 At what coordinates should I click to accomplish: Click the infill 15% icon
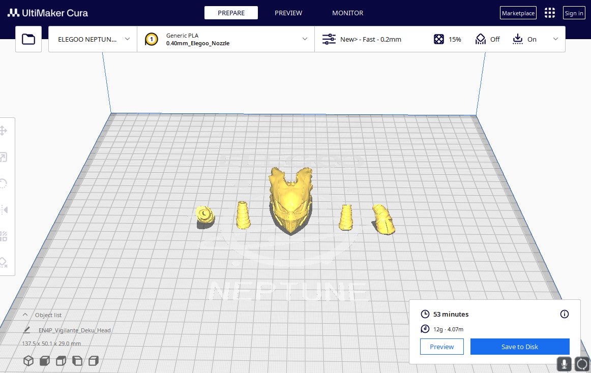[439, 39]
